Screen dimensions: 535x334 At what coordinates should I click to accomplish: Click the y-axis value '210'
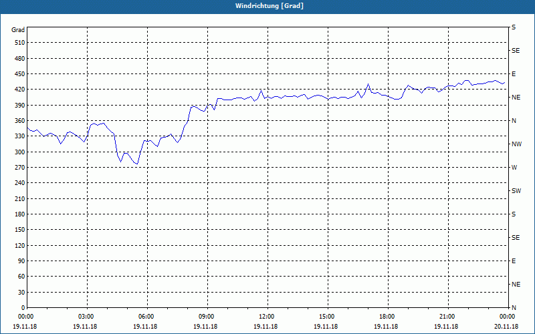click(20, 198)
